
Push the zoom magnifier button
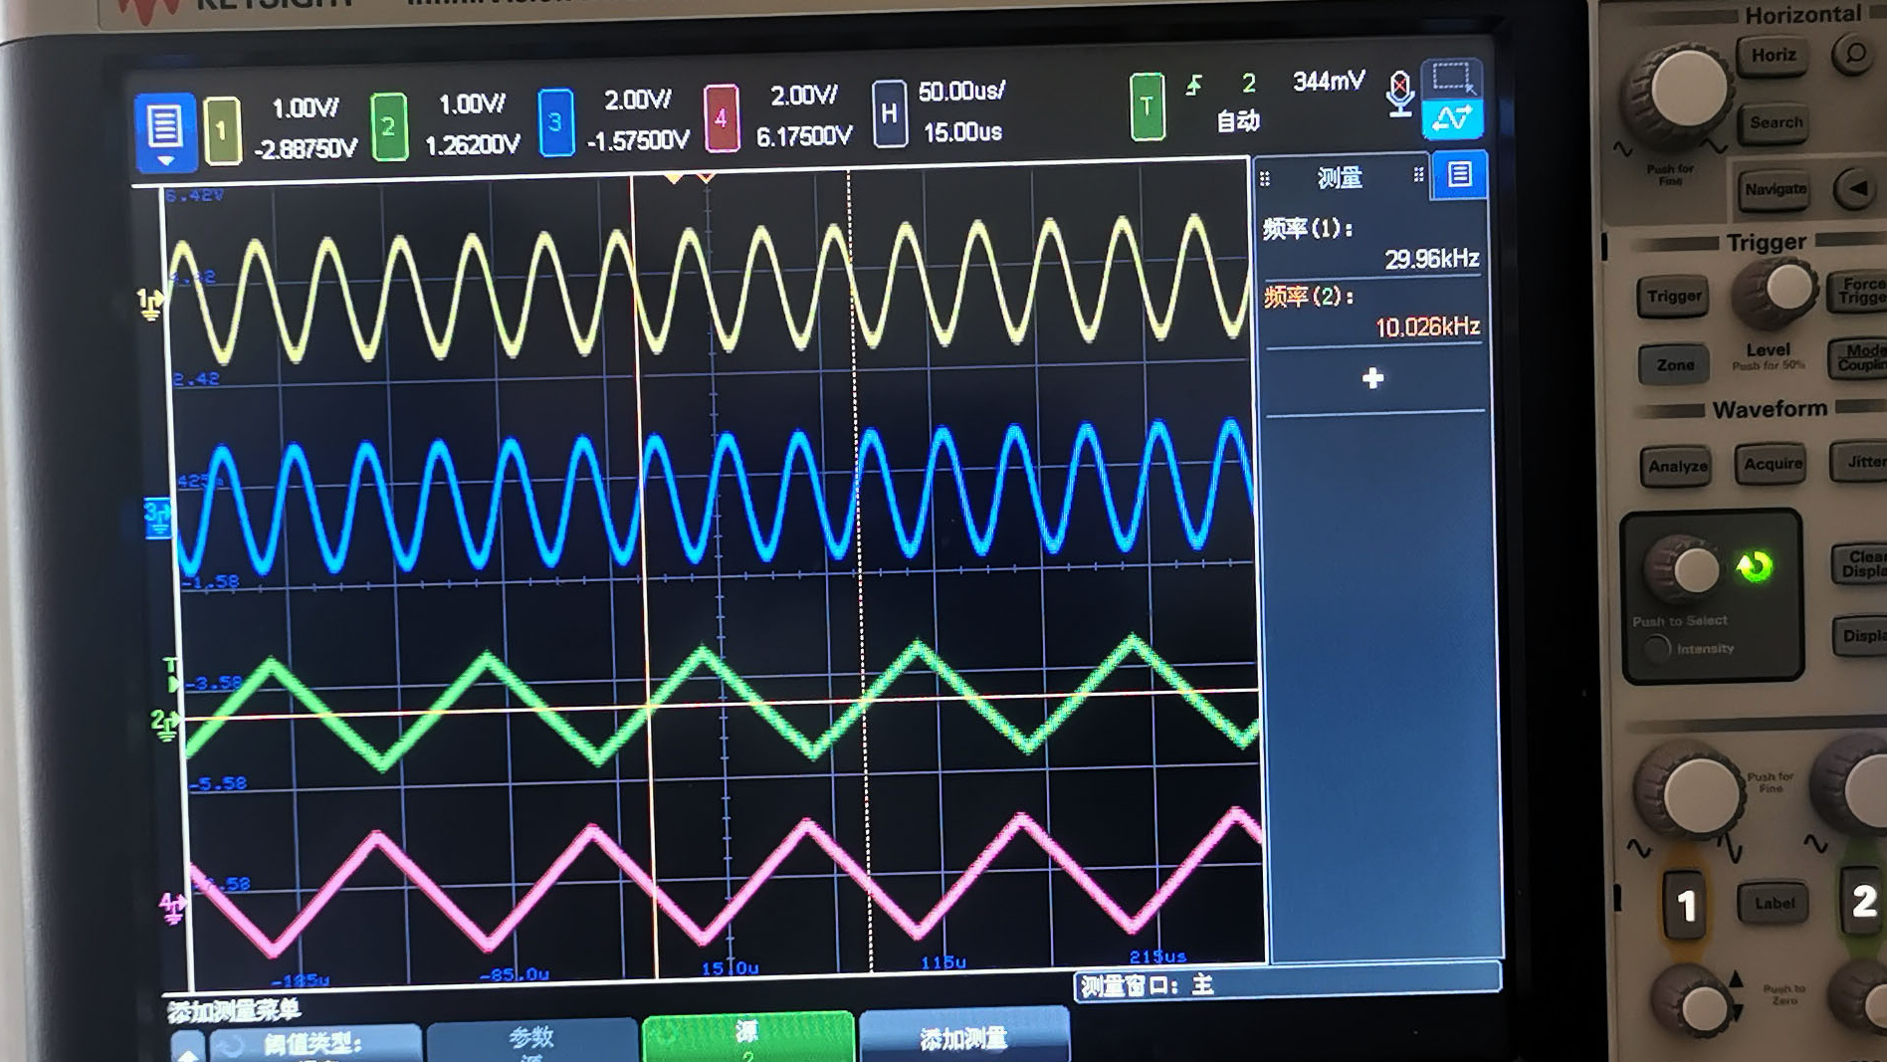[1854, 54]
